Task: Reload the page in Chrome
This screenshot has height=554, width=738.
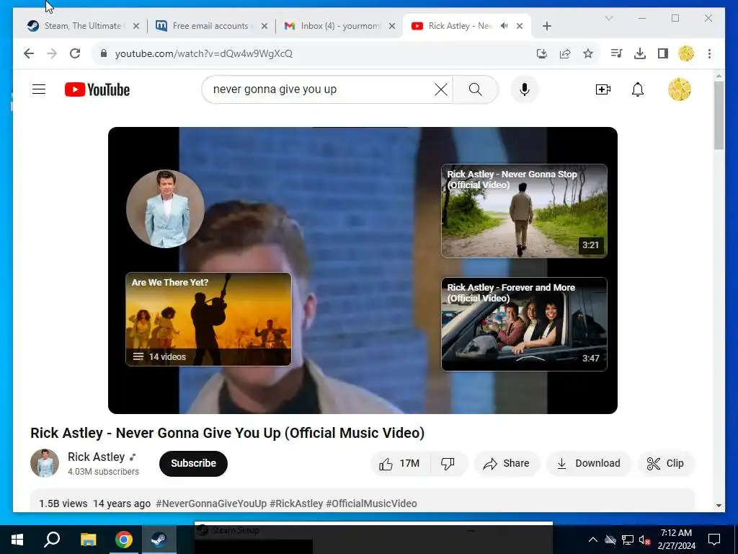Action: 75,53
